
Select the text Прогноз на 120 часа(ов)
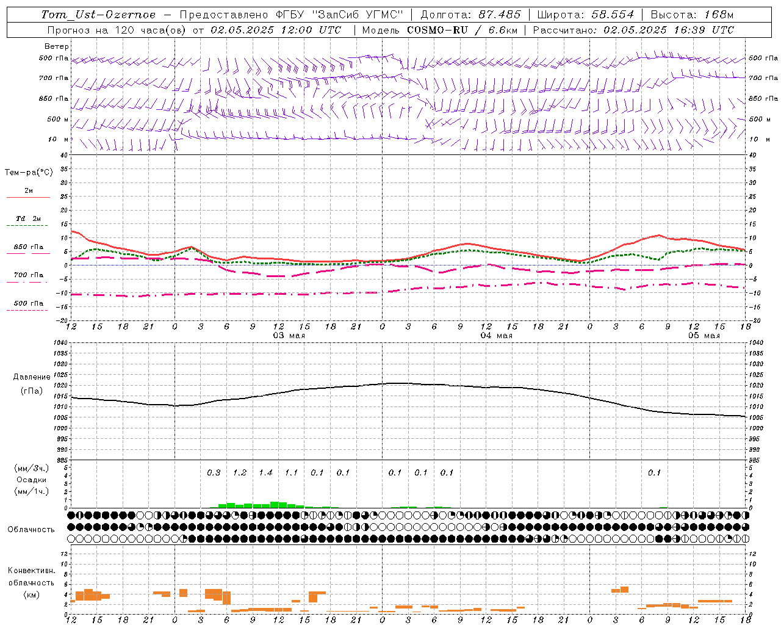click(117, 30)
